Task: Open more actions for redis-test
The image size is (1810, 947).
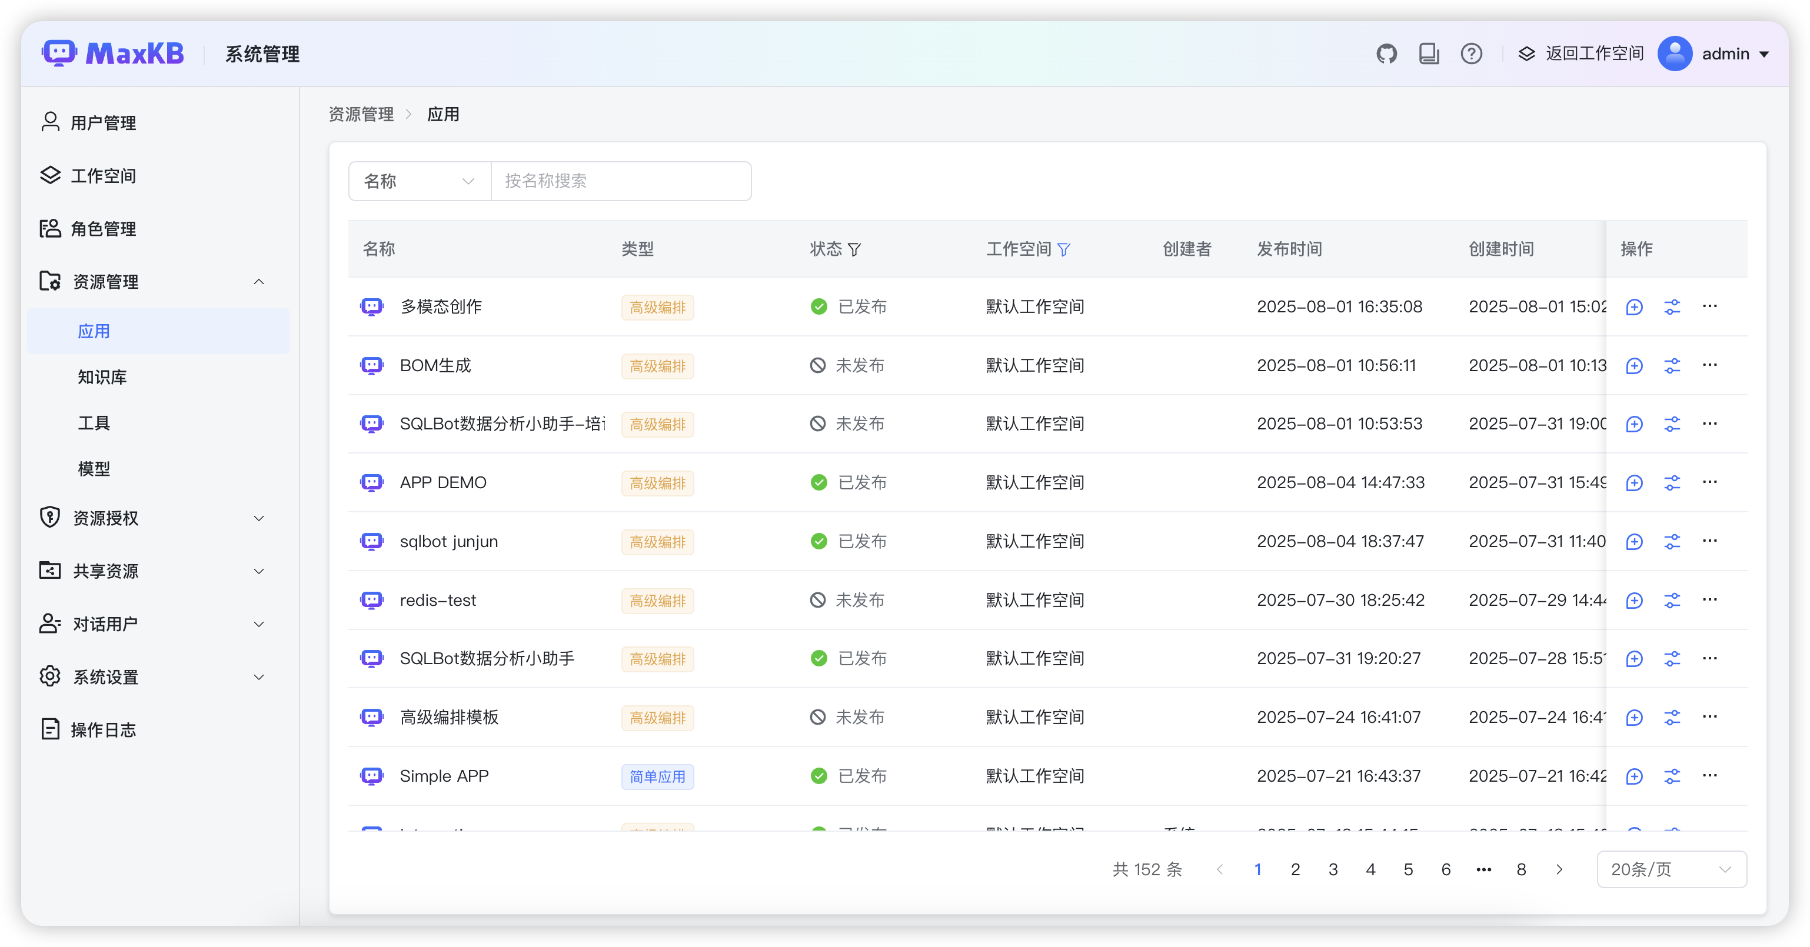Action: 1710,600
